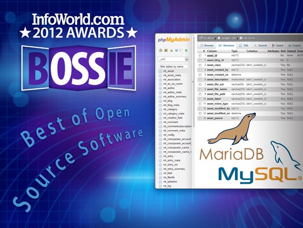Select the mt_entry_meta table
The width and height of the screenshot is (303, 228).
click(171, 160)
